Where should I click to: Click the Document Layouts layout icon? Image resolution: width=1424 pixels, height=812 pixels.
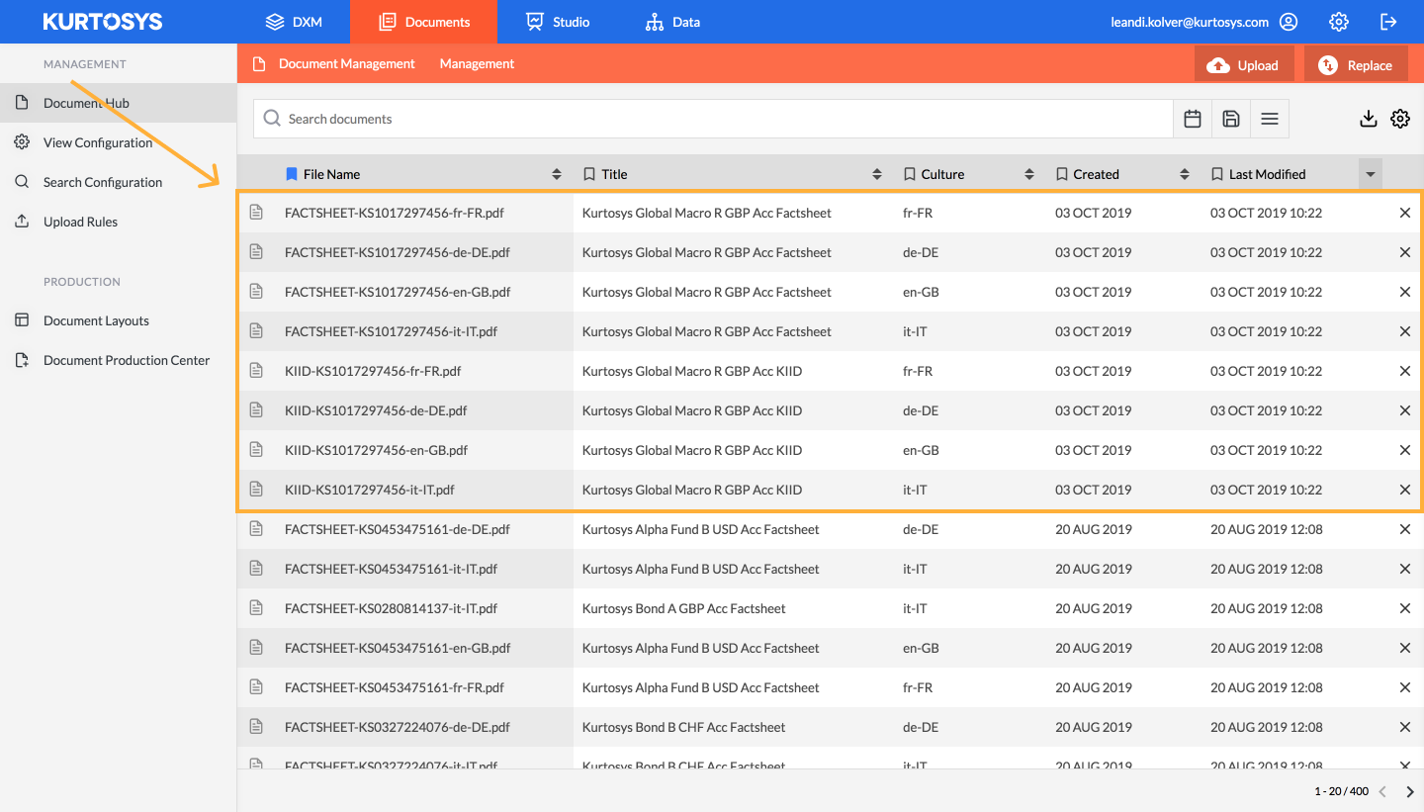coord(22,320)
